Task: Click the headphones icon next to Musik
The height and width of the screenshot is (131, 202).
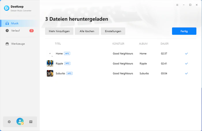Action: coord(7,23)
